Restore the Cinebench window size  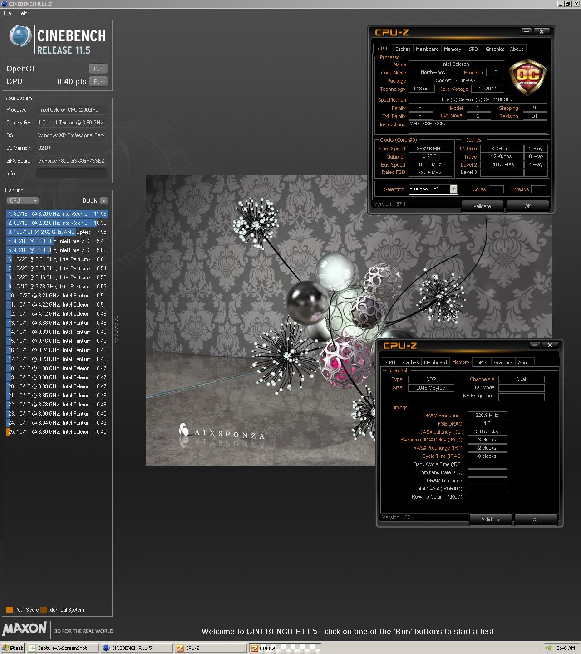567,4
